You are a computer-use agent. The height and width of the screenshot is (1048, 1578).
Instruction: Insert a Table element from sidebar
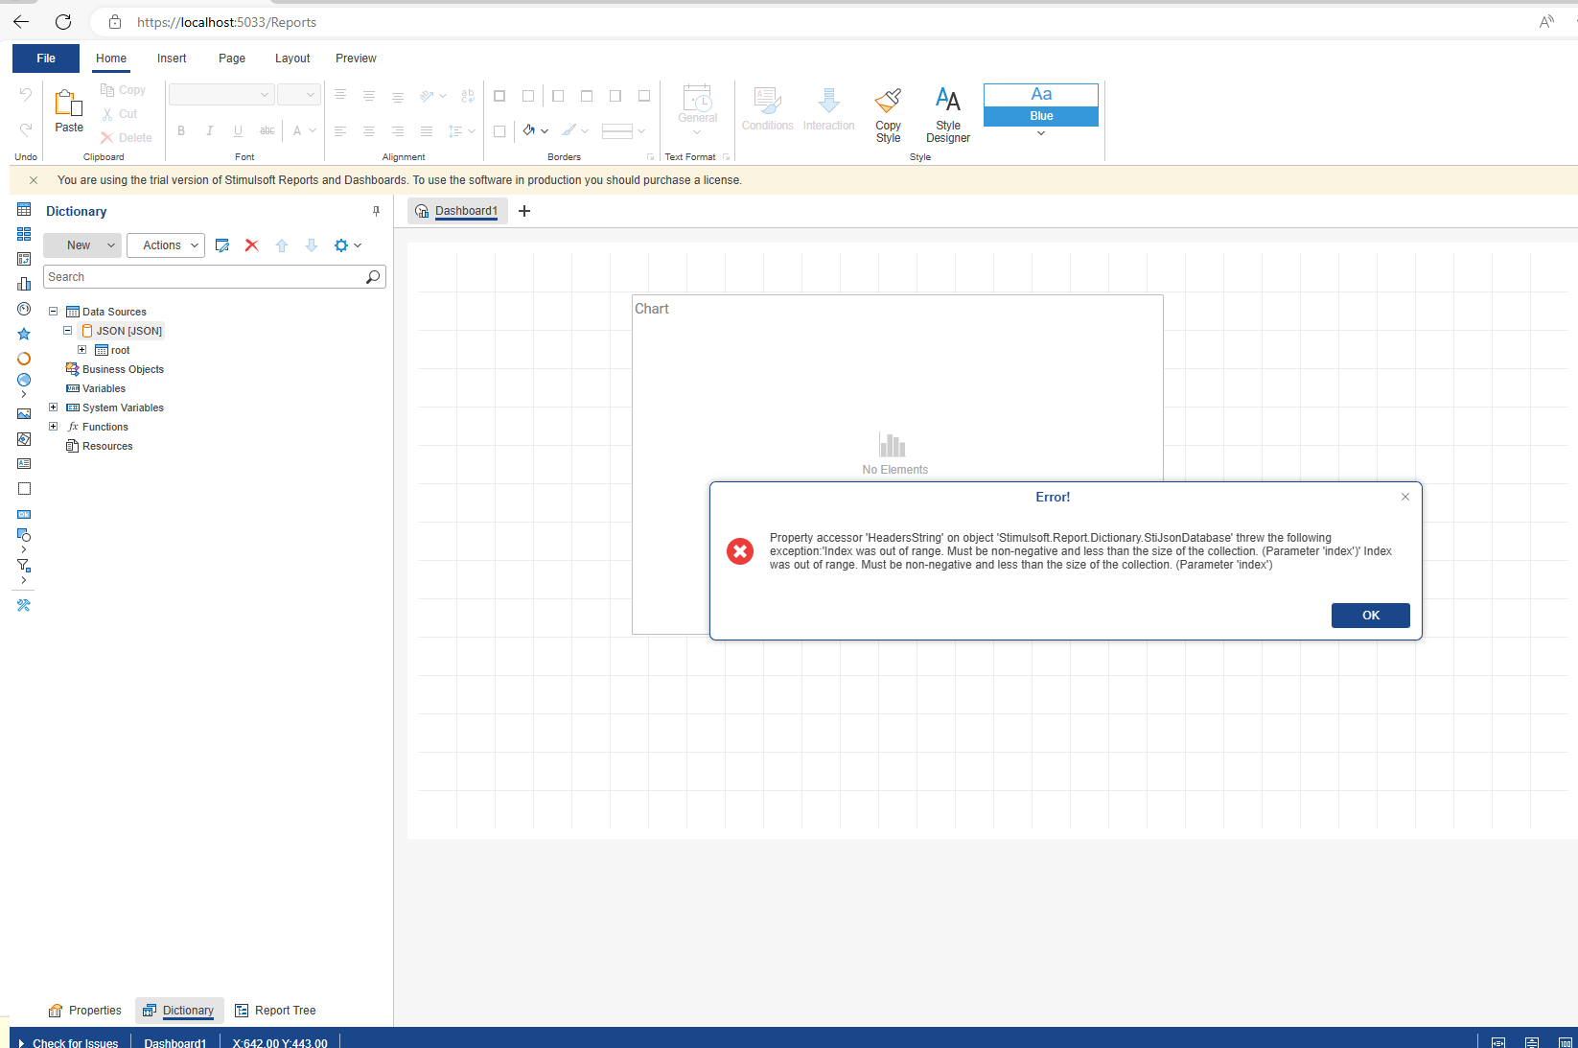24,210
